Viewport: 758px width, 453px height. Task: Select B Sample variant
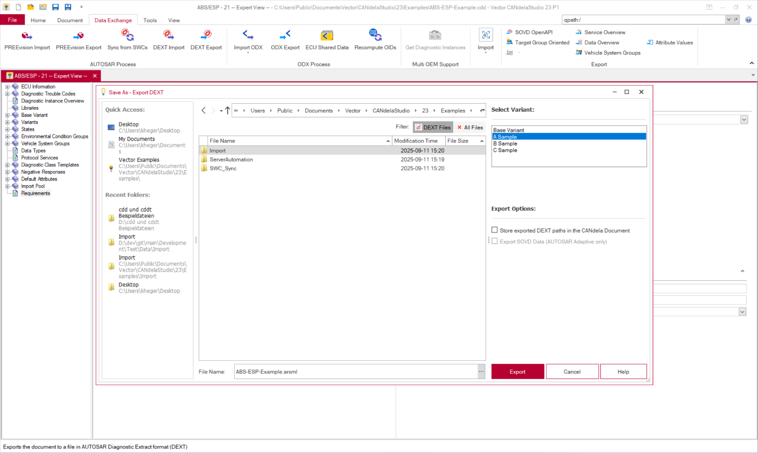click(569, 143)
